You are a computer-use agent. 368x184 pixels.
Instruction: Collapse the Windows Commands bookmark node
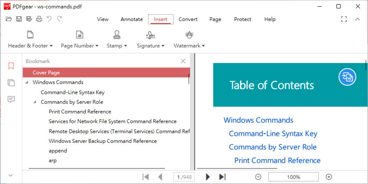tap(27, 82)
